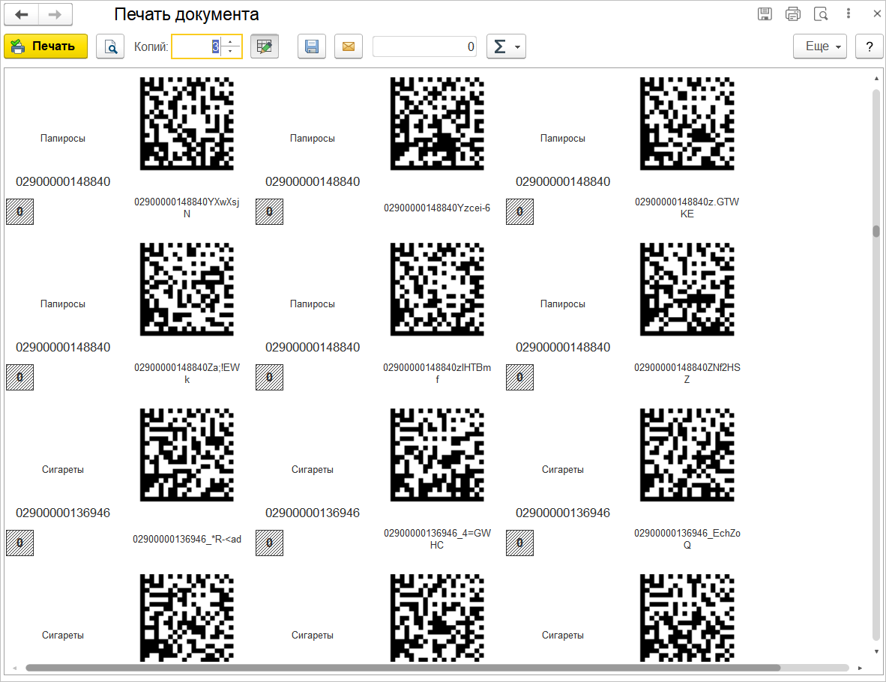Click hatched 0 box left of z.GTWKE code
Image resolution: width=886 pixels, height=682 pixels.
coord(520,212)
